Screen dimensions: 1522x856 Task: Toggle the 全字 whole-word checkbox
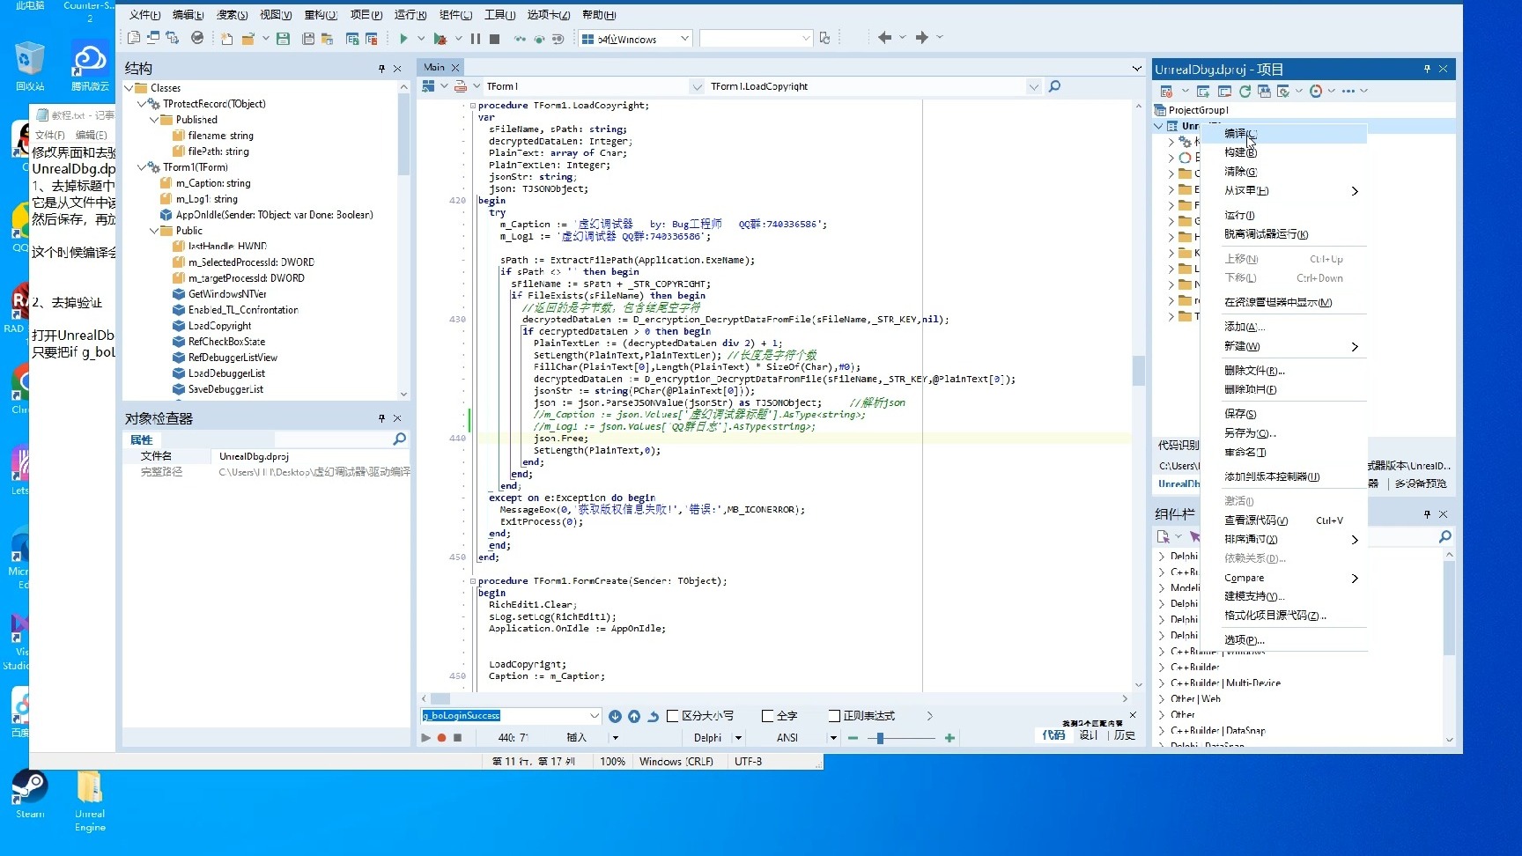[x=768, y=716]
